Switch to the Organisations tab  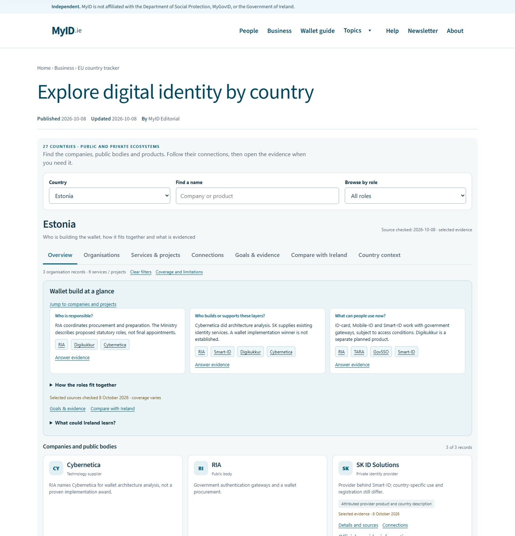[x=102, y=255]
